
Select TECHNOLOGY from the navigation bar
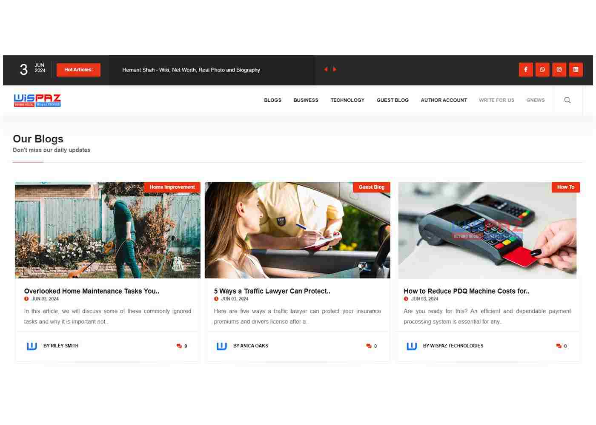pos(347,100)
